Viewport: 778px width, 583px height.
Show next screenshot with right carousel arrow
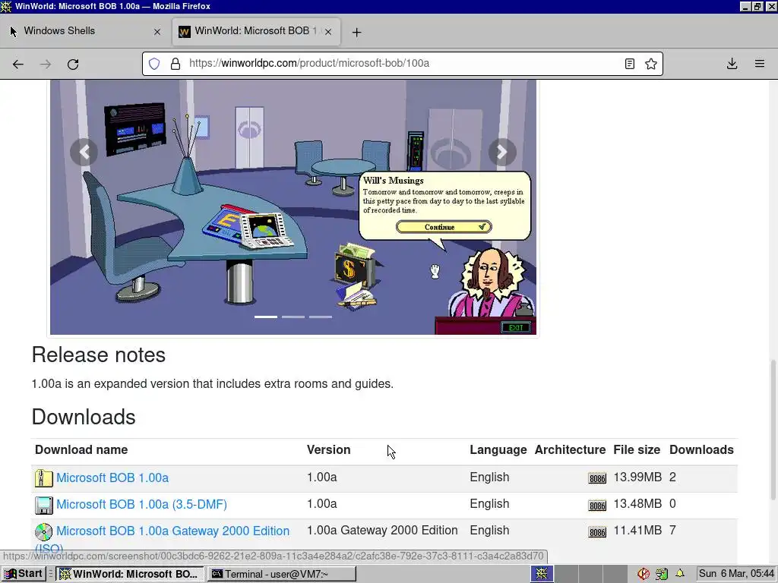(502, 152)
